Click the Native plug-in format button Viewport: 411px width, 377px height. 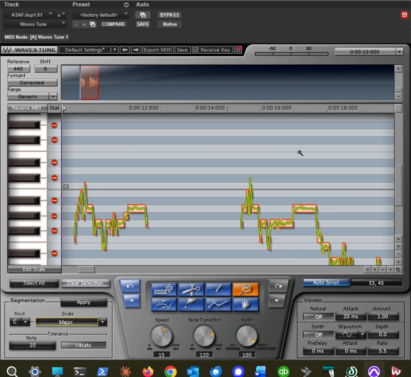tap(170, 24)
